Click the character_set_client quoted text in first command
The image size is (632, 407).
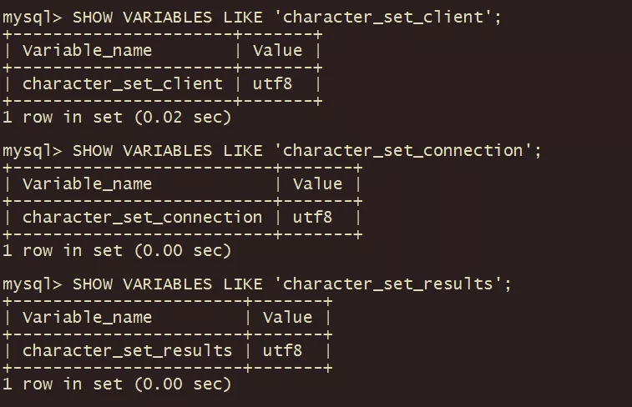[x=389, y=17]
